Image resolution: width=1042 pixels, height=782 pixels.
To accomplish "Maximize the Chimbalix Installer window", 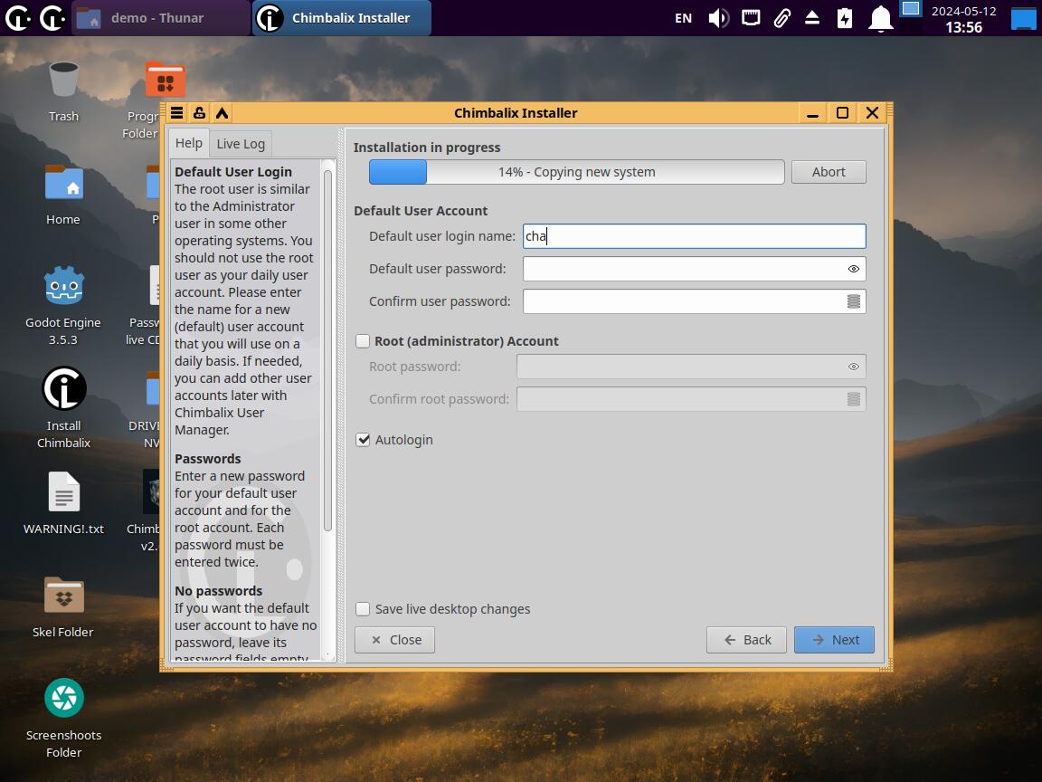I will coord(843,113).
